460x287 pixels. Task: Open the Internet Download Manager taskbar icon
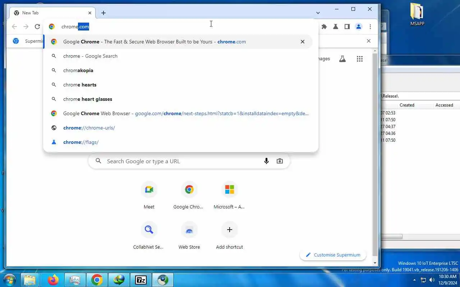point(119,280)
